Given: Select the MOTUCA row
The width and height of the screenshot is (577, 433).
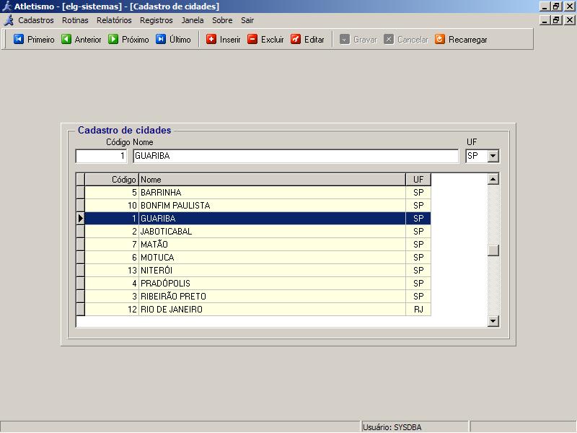Looking at the screenshot, I should [254, 258].
